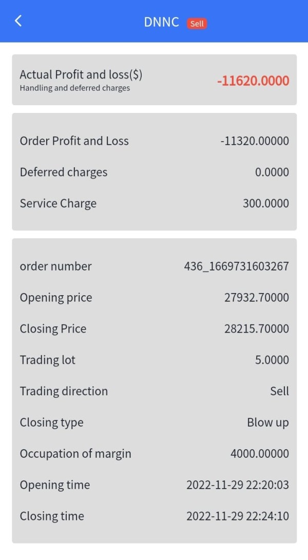Viewport: 308px width, 560px height.
Task: Tap the back arrow in header
Action: coord(18,21)
